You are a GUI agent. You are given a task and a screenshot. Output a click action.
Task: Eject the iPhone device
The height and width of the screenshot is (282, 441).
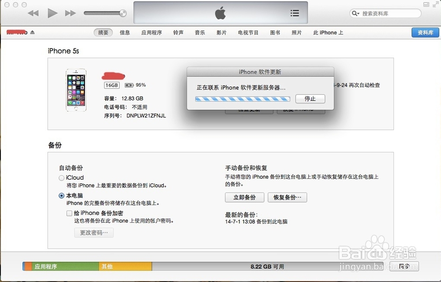coord(32,32)
